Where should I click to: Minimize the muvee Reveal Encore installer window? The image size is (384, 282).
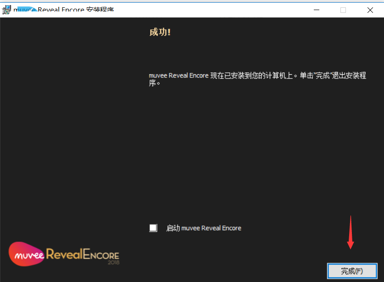point(317,10)
